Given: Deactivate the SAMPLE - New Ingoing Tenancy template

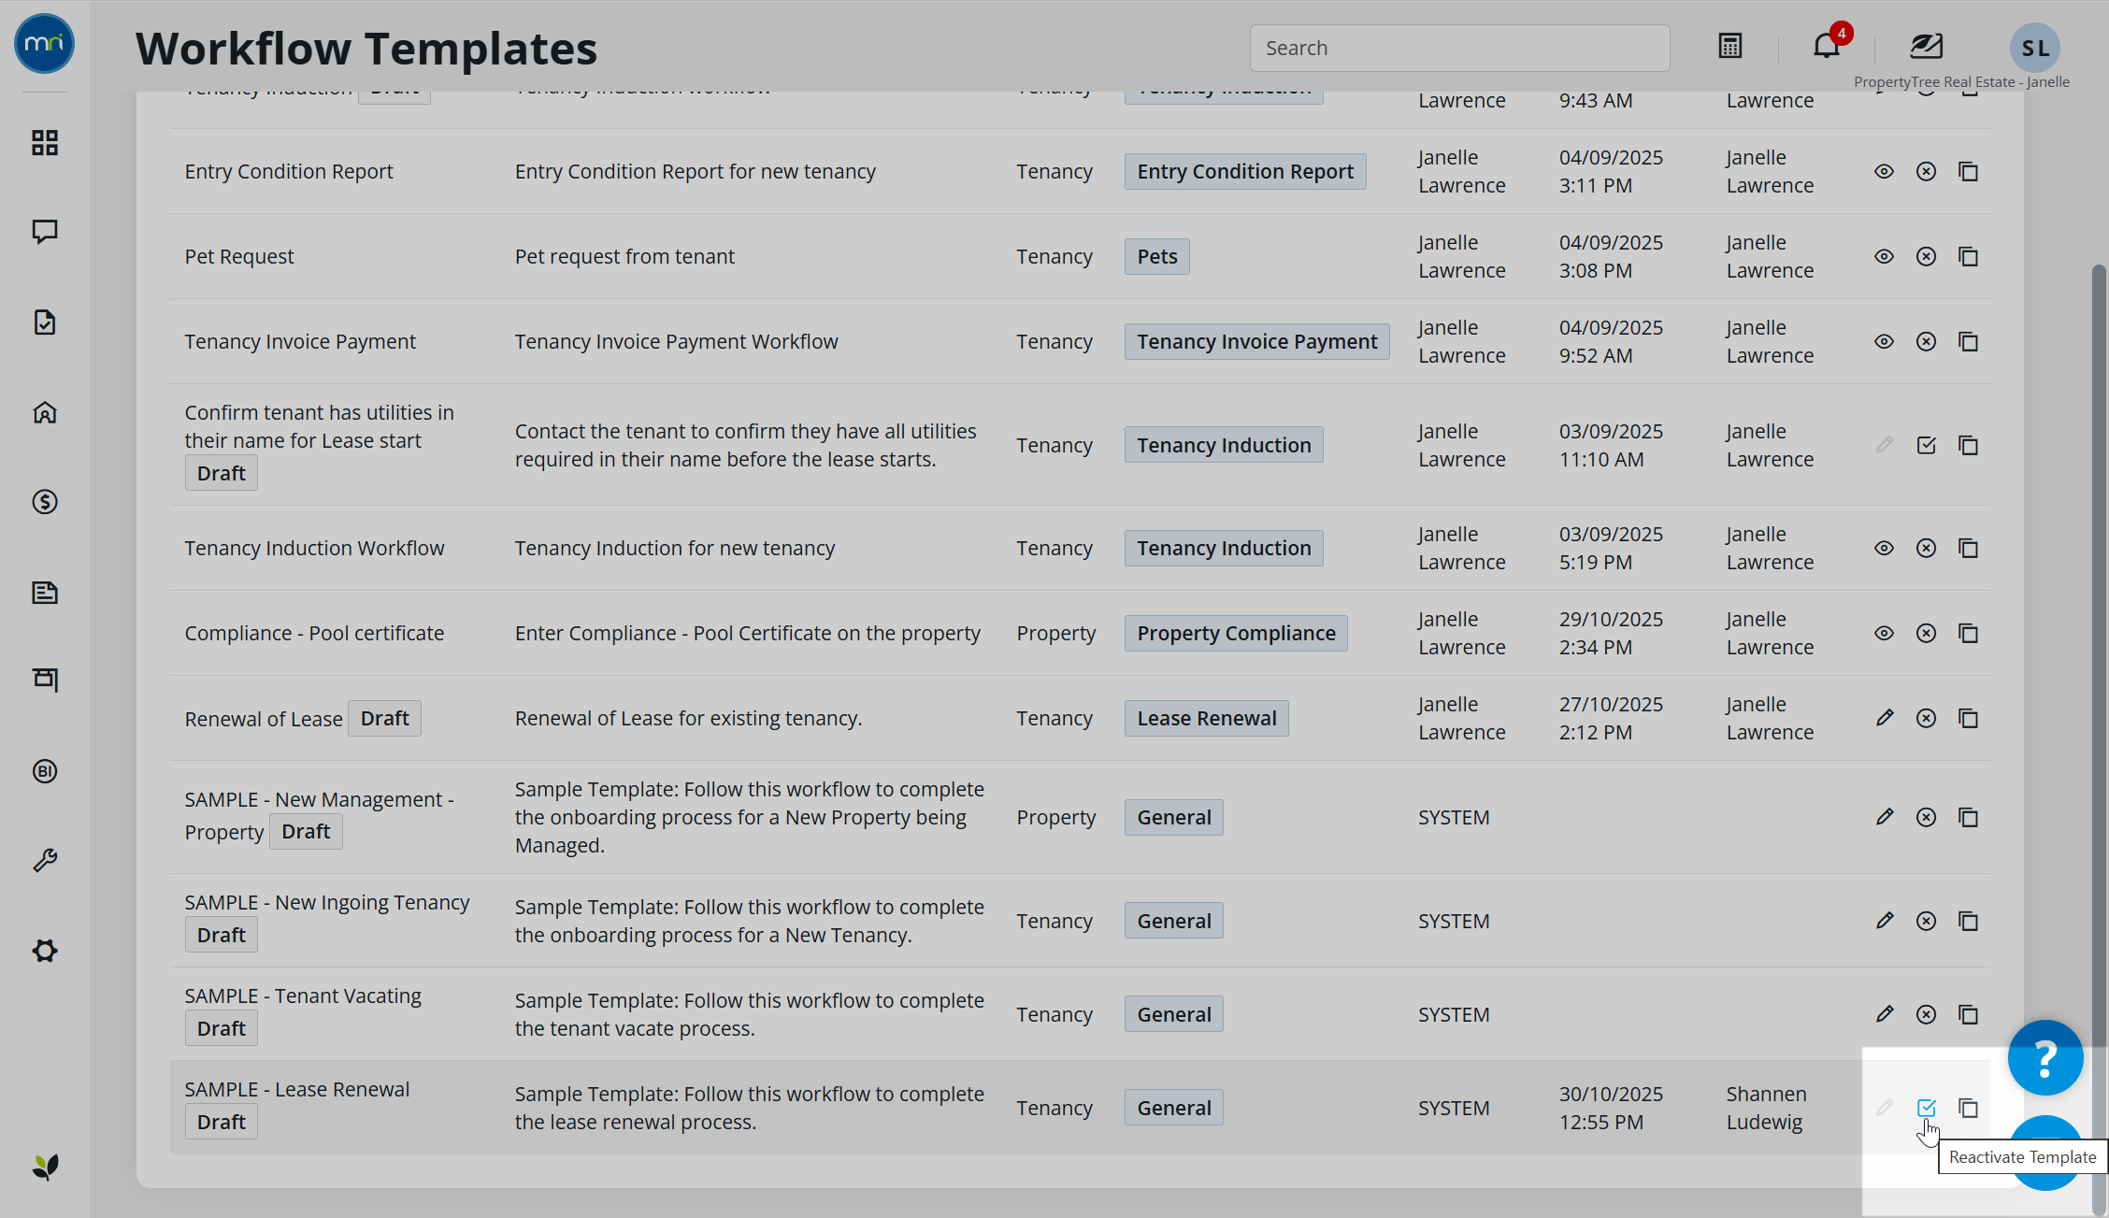Looking at the screenshot, I should point(1927,921).
